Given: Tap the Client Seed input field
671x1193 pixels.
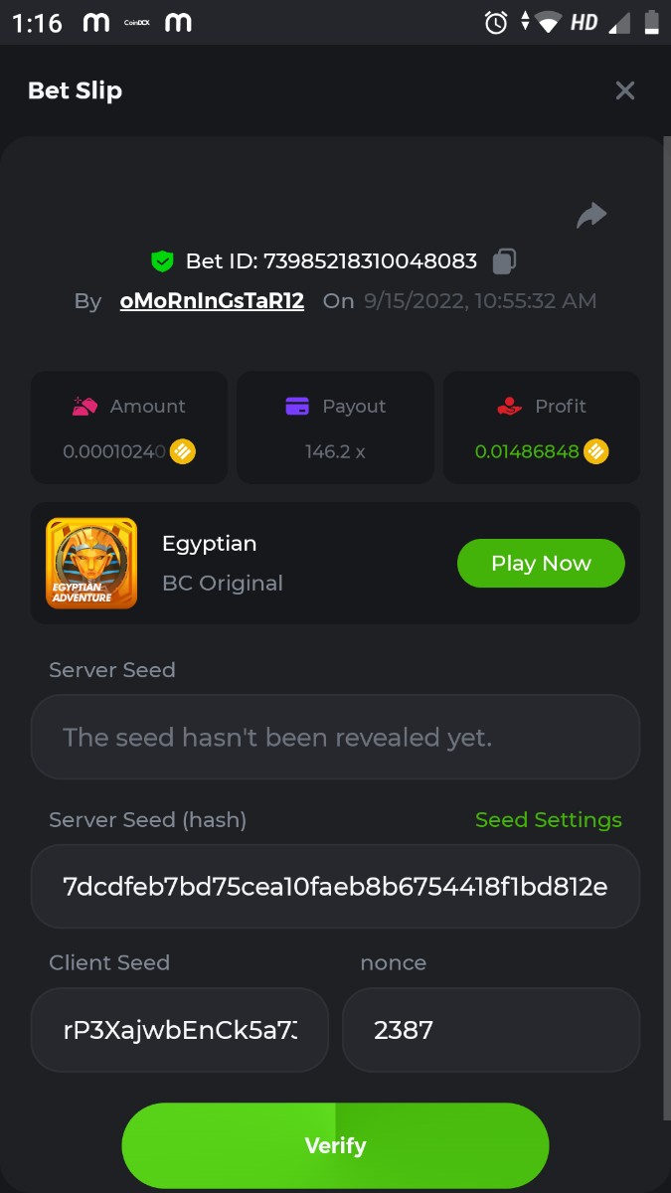Looking at the screenshot, I should (x=180, y=1030).
